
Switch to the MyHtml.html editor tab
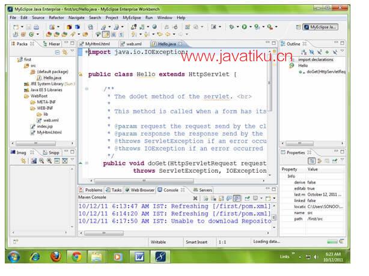tap(94, 44)
